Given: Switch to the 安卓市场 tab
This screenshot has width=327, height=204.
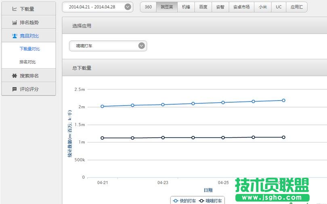Looking at the screenshot, I should coord(241,7).
